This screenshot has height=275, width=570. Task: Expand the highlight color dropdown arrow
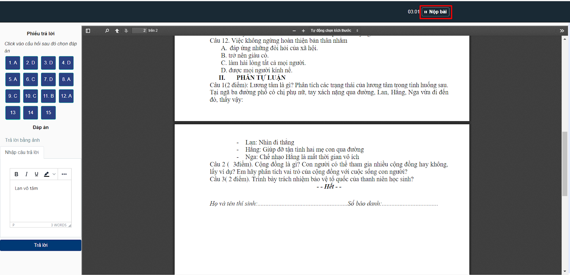click(54, 174)
